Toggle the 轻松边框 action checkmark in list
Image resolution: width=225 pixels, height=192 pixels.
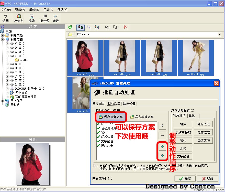98,137
